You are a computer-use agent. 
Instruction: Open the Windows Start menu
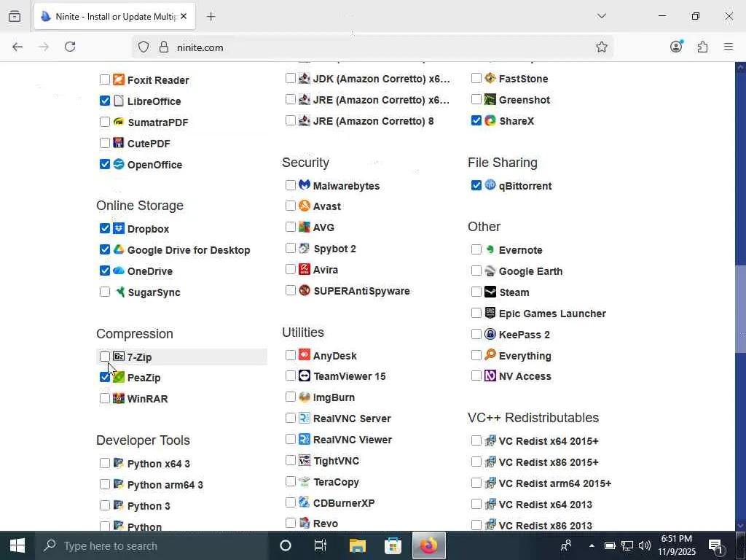point(17,545)
